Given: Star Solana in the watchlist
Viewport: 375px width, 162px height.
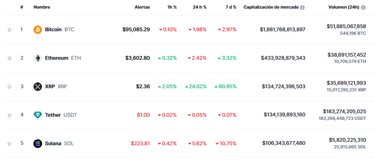Looking at the screenshot, I should tap(9, 143).
